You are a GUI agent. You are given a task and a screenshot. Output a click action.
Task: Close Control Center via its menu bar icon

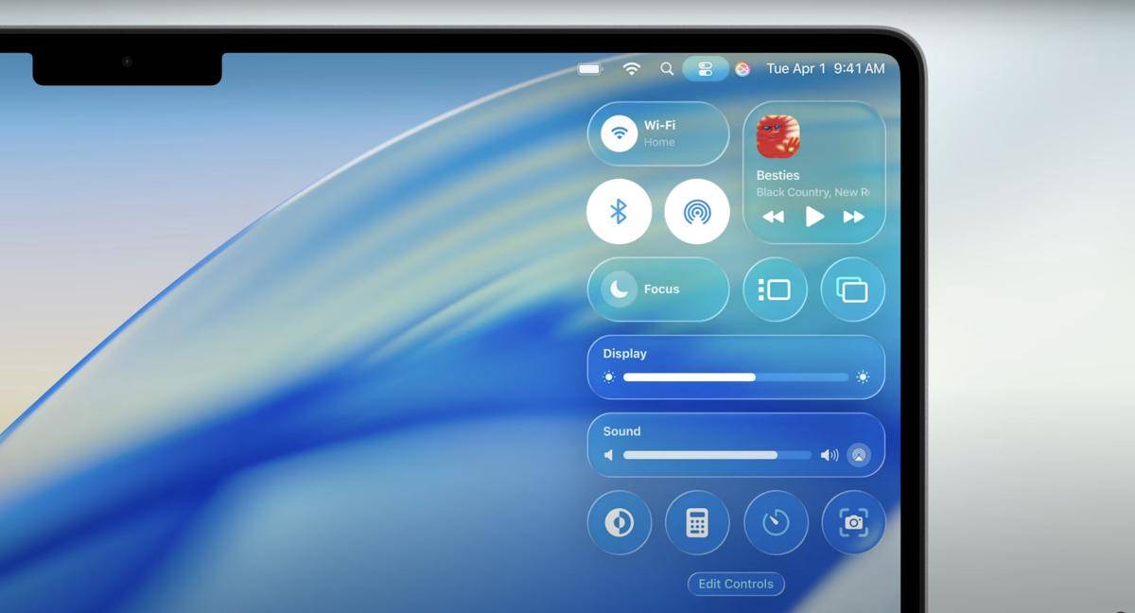[706, 69]
